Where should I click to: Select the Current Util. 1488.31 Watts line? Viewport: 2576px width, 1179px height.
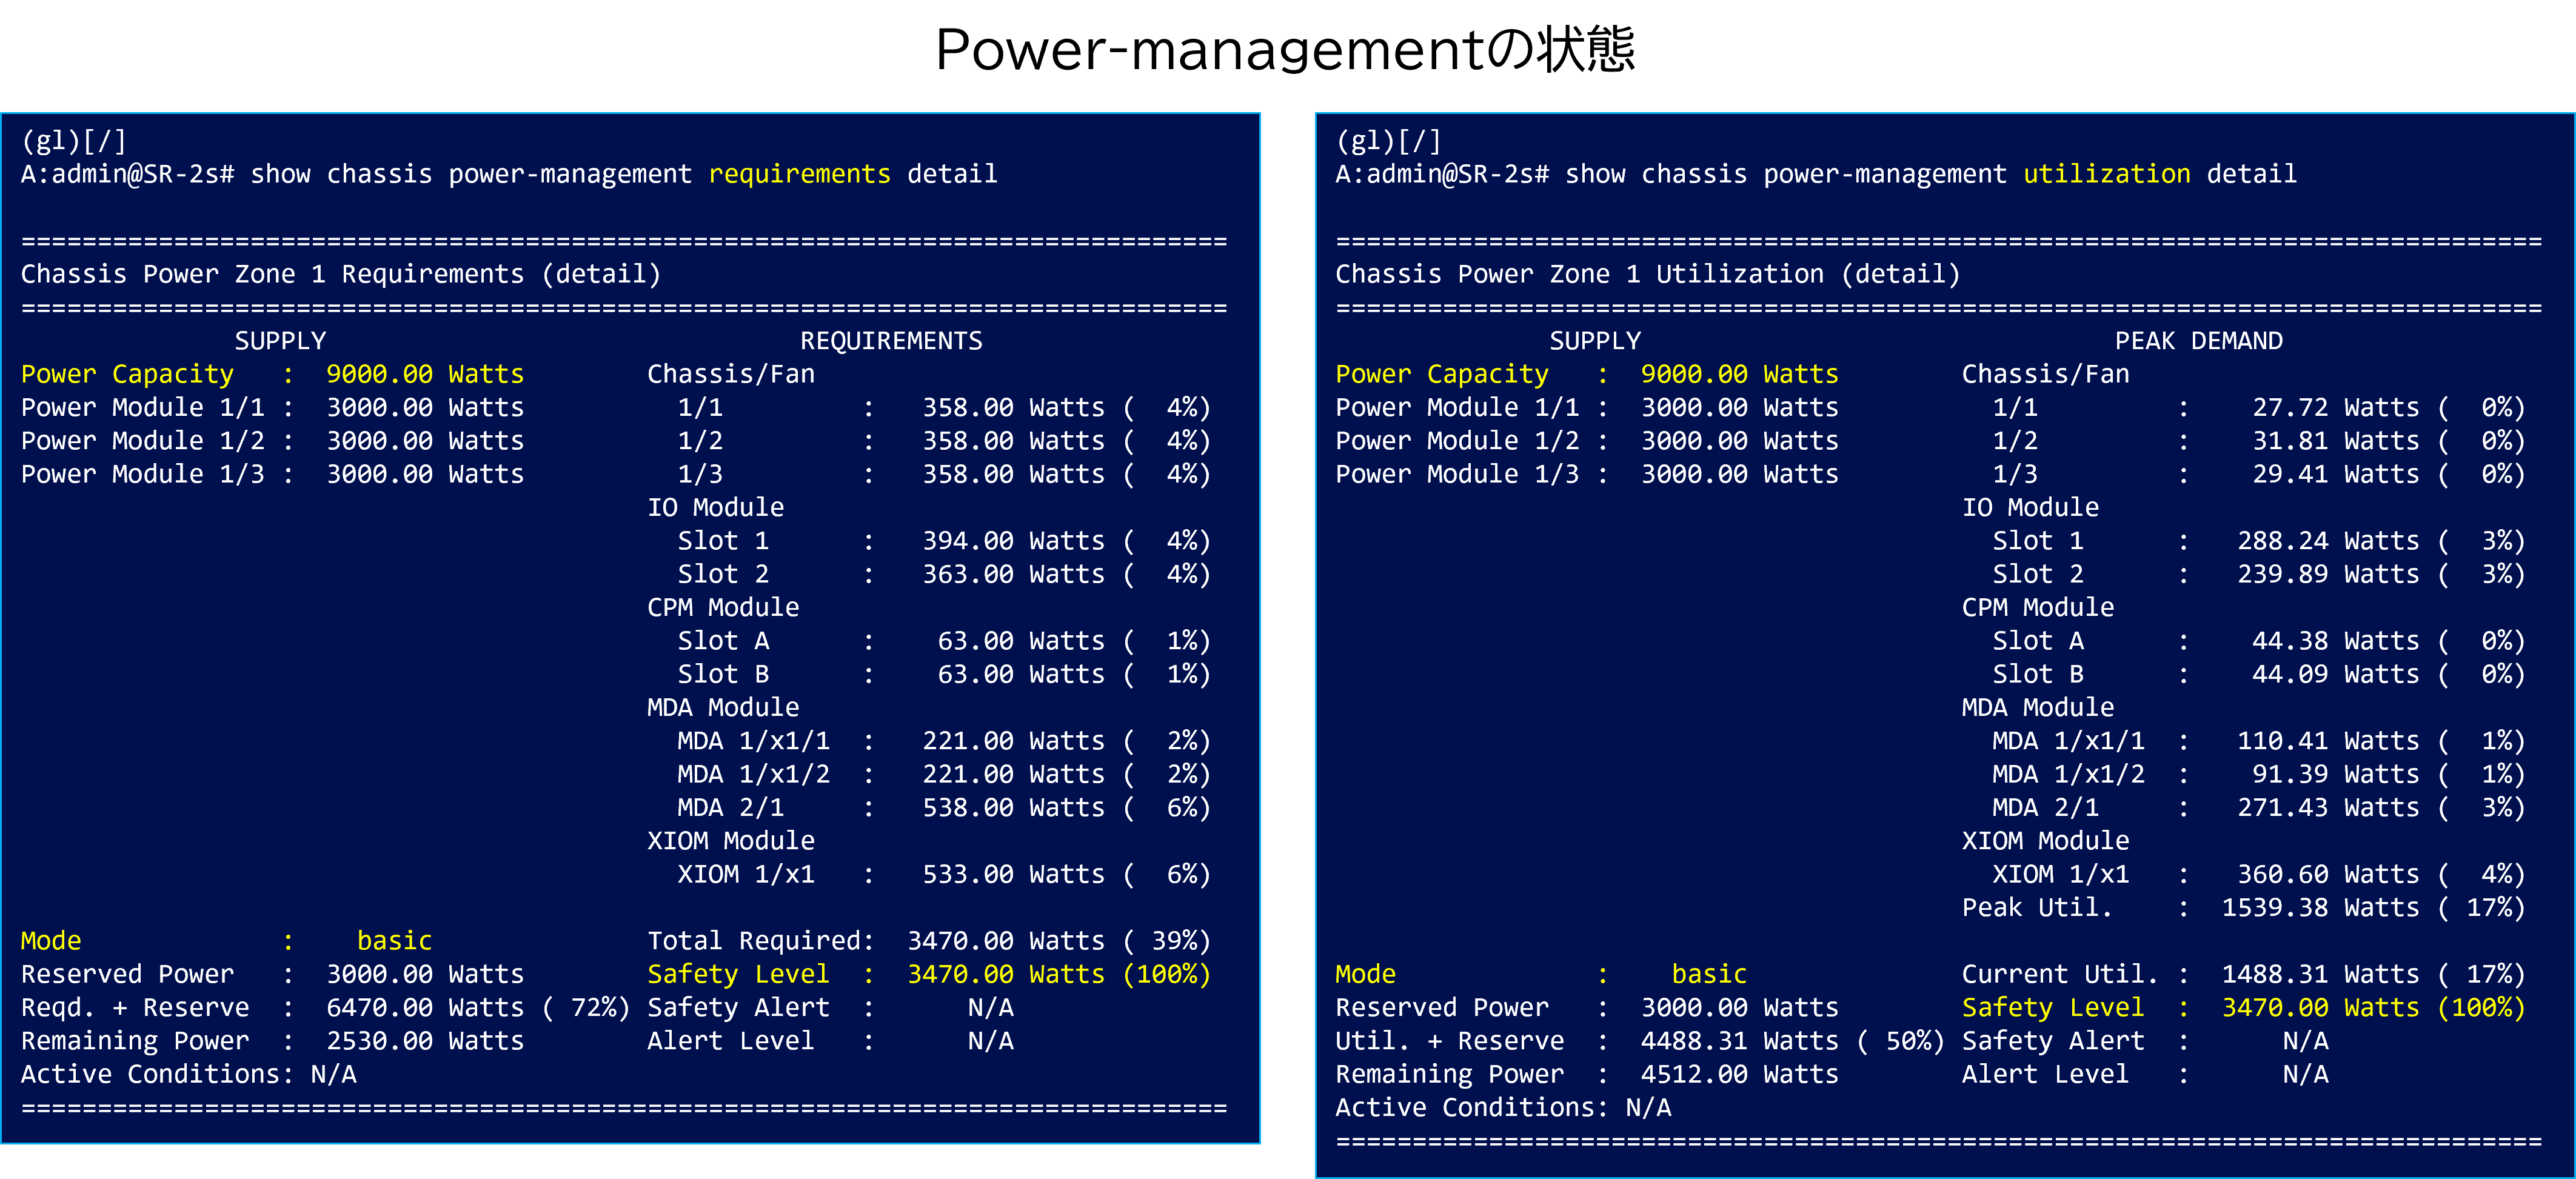click(2244, 974)
